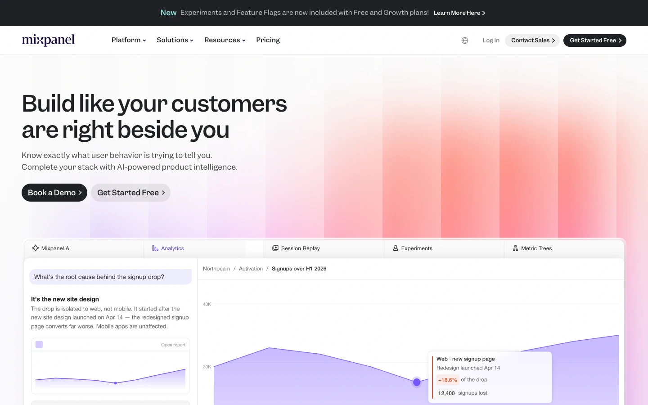Click the Session Replay play icon
This screenshot has height=405, width=648.
[275, 248]
